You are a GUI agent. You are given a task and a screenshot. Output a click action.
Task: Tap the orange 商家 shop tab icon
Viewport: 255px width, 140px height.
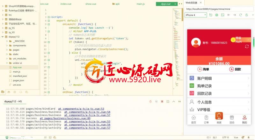(x=219, y=116)
